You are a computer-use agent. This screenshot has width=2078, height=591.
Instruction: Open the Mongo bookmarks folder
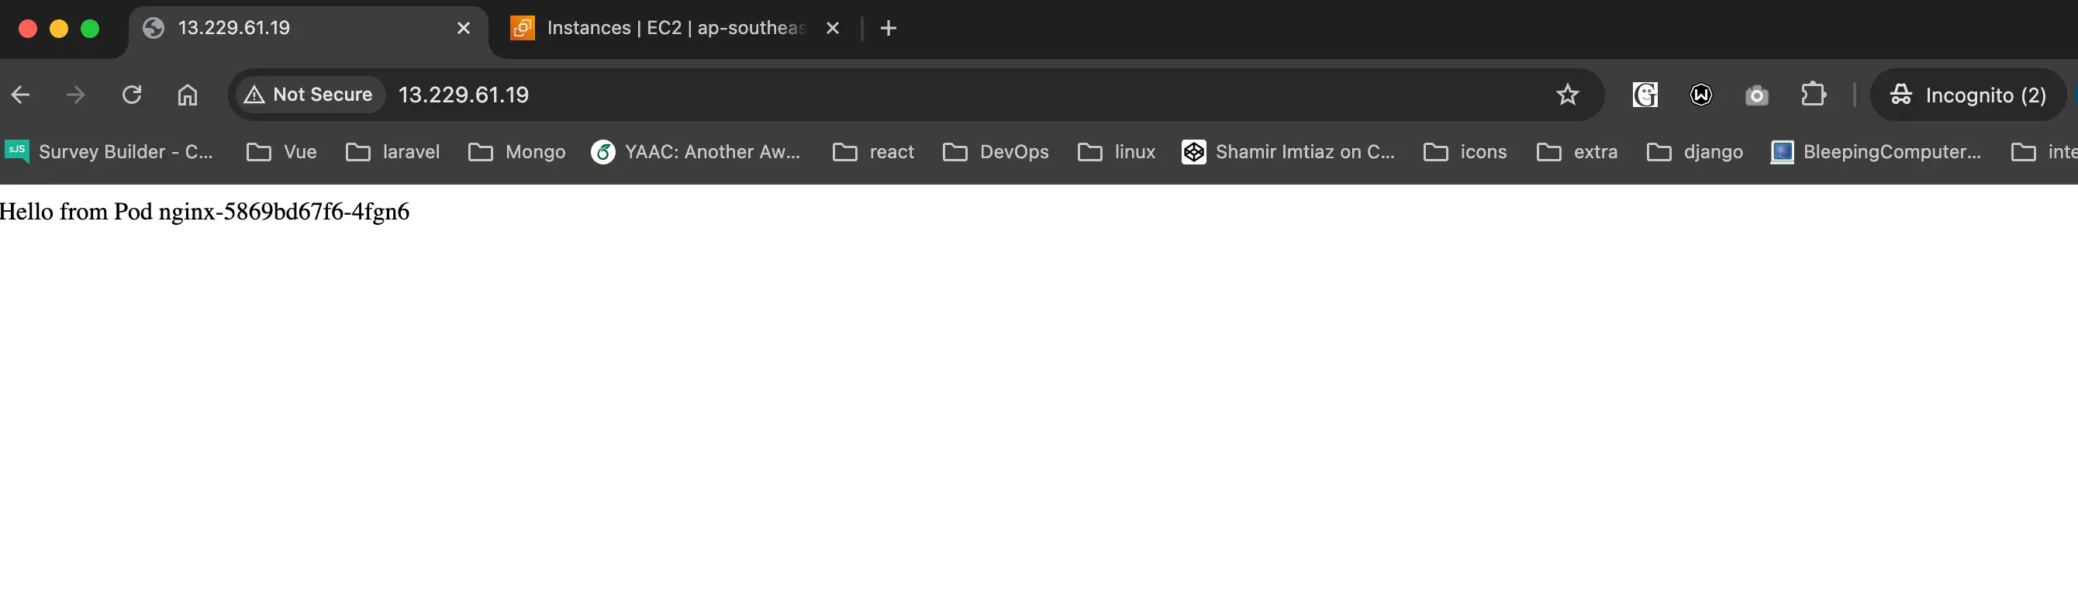coord(516,152)
